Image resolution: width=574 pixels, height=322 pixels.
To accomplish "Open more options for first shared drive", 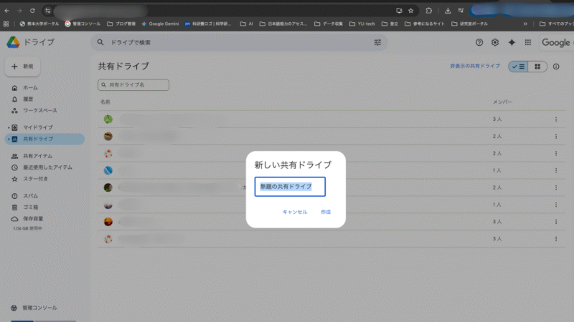I will point(555,119).
